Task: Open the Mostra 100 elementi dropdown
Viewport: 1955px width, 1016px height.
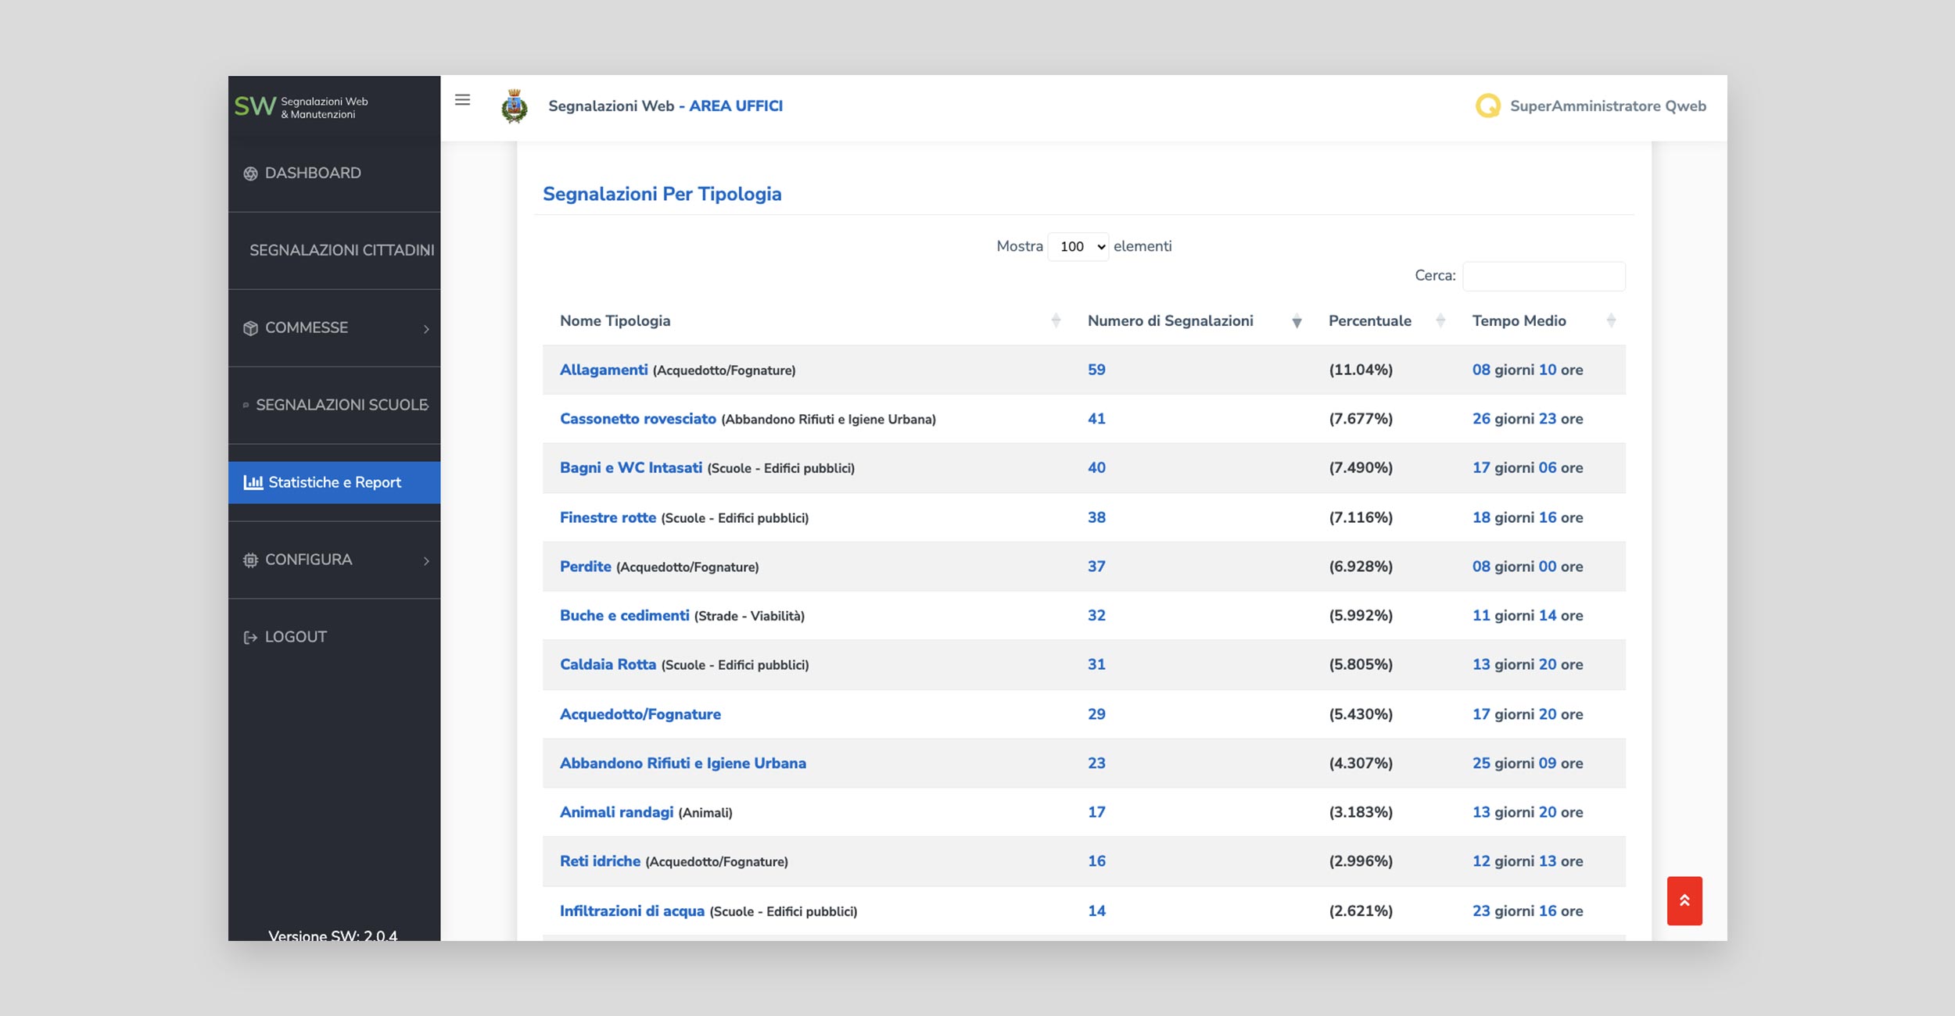Action: pyautogui.click(x=1078, y=247)
